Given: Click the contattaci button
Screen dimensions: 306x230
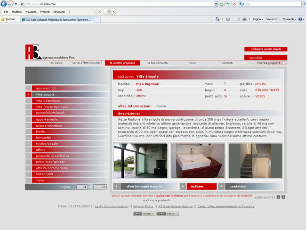Looking at the screenshot, I should pyautogui.click(x=251, y=187).
